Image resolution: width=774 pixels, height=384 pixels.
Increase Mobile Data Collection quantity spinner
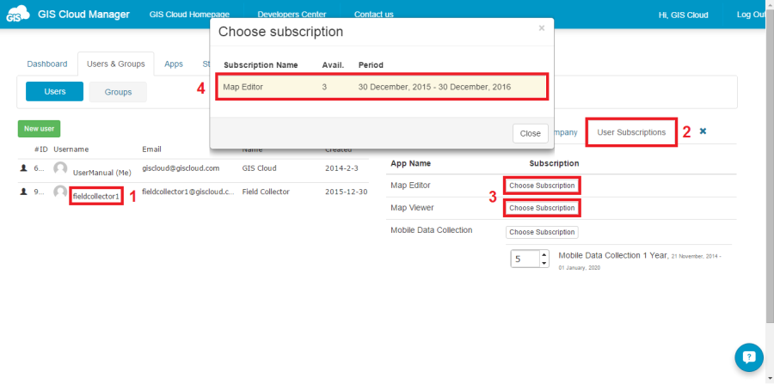[544, 254]
